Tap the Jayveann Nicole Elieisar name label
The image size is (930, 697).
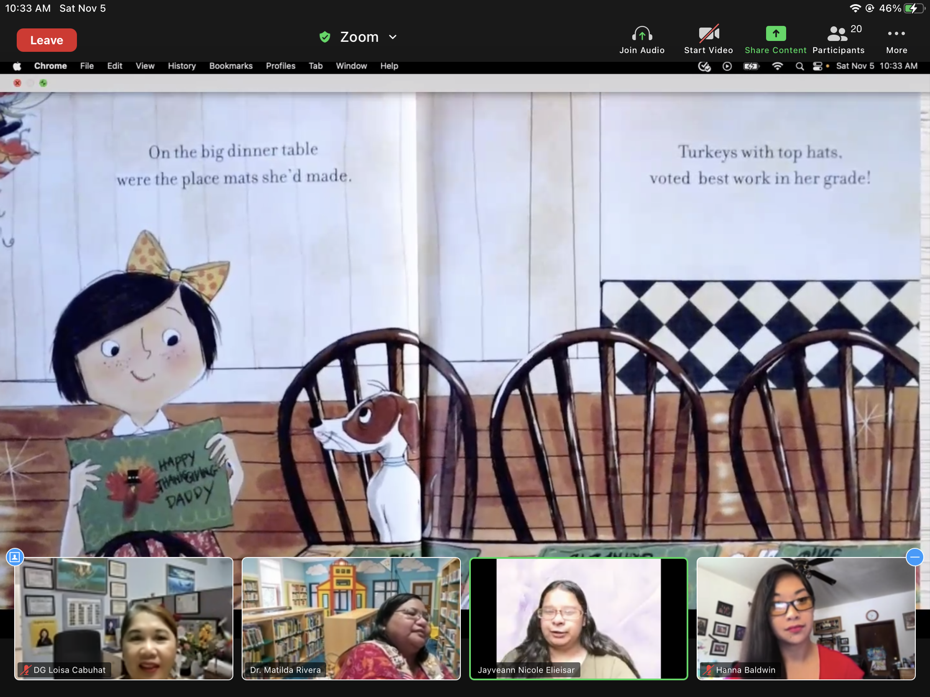click(526, 670)
